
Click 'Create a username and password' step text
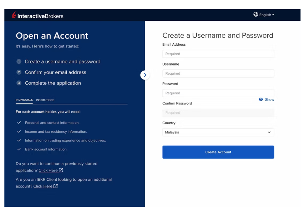click(x=63, y=62)
